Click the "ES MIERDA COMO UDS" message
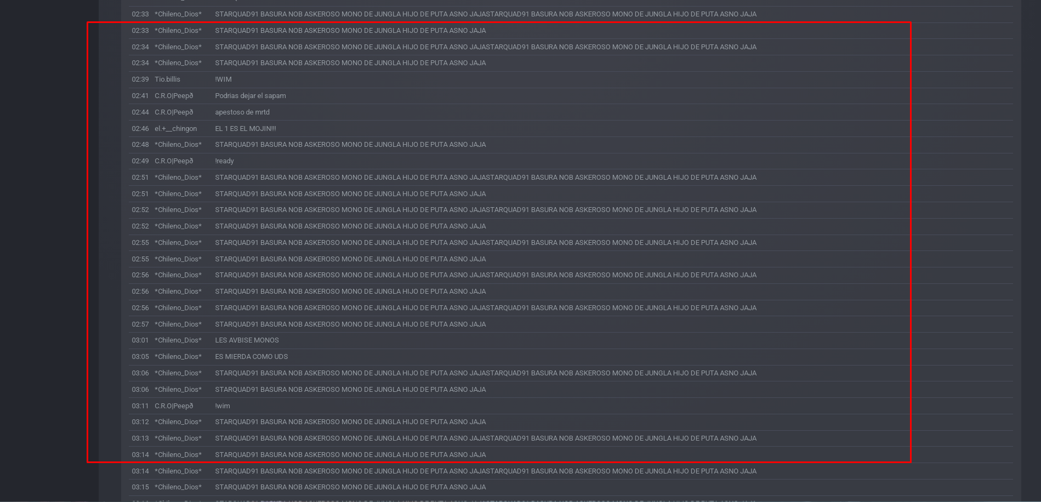 [251, 357]
